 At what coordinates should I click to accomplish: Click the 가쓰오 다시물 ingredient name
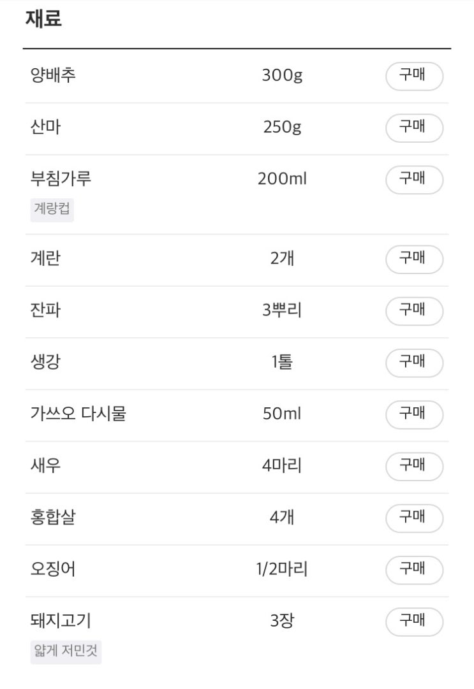click(78, 414)
